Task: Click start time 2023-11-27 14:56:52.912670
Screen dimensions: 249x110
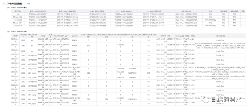Action: pos(166,73)
